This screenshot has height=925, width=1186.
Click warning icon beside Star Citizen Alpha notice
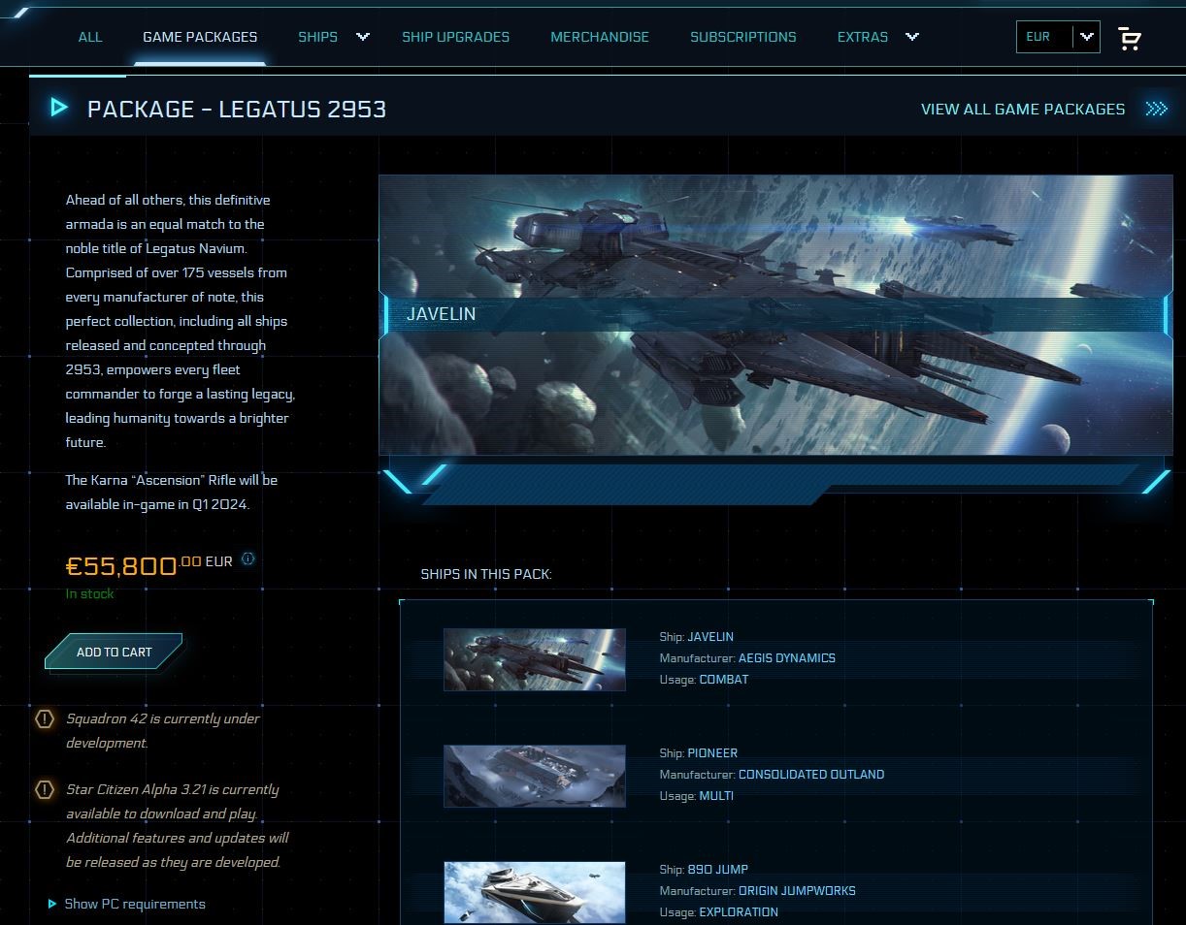[45, 789]
